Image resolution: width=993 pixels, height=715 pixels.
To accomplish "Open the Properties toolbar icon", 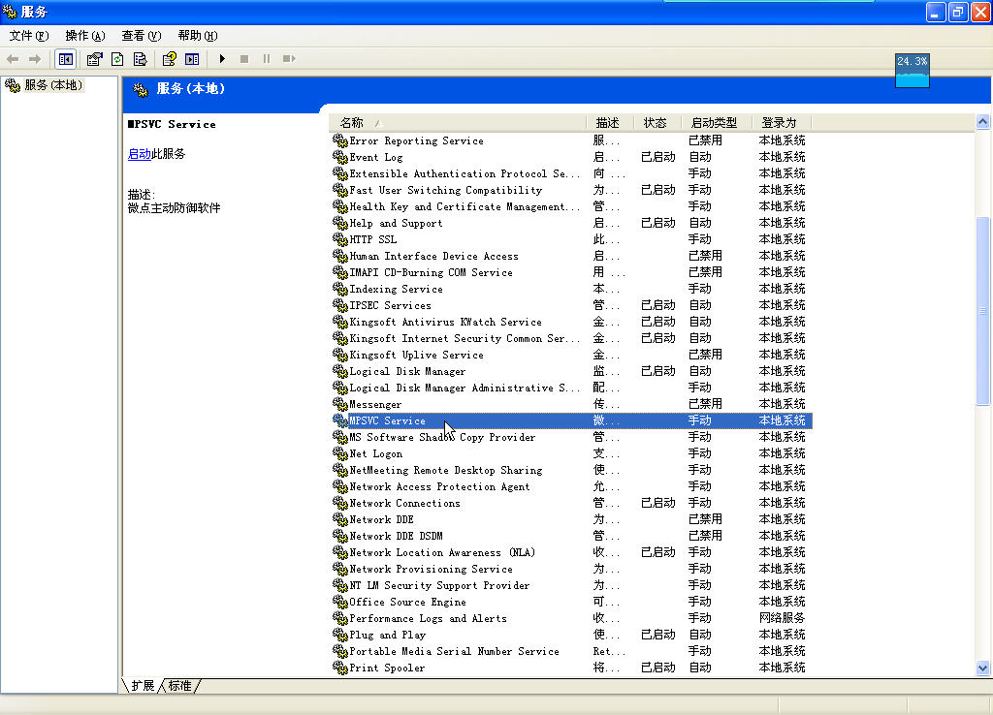I will click(x=94, y=59).
